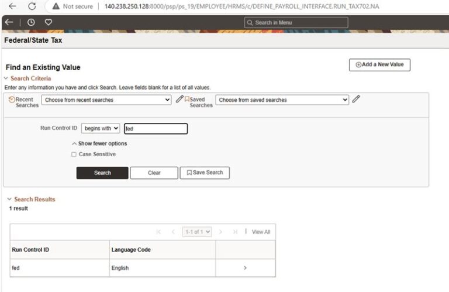Open favorites heart icon
The image size is (449, 292).
[49, 22]
